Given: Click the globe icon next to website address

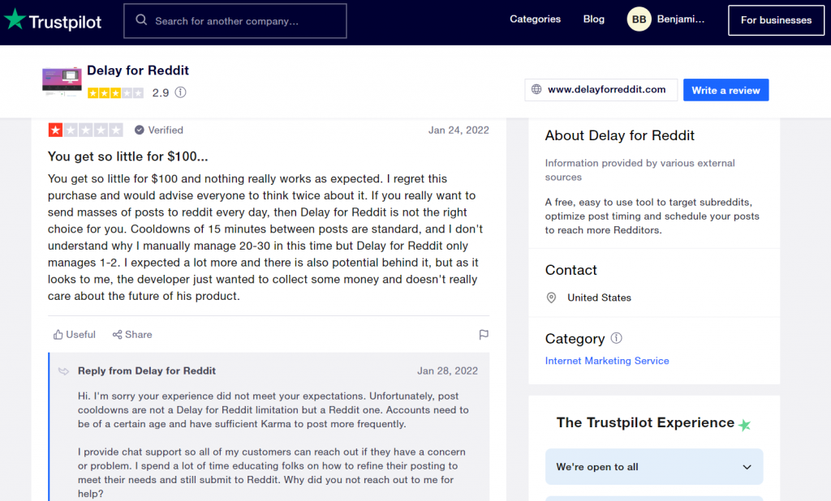Looking at the screenshot, I should pyautogui.click(x=536, y=89).
